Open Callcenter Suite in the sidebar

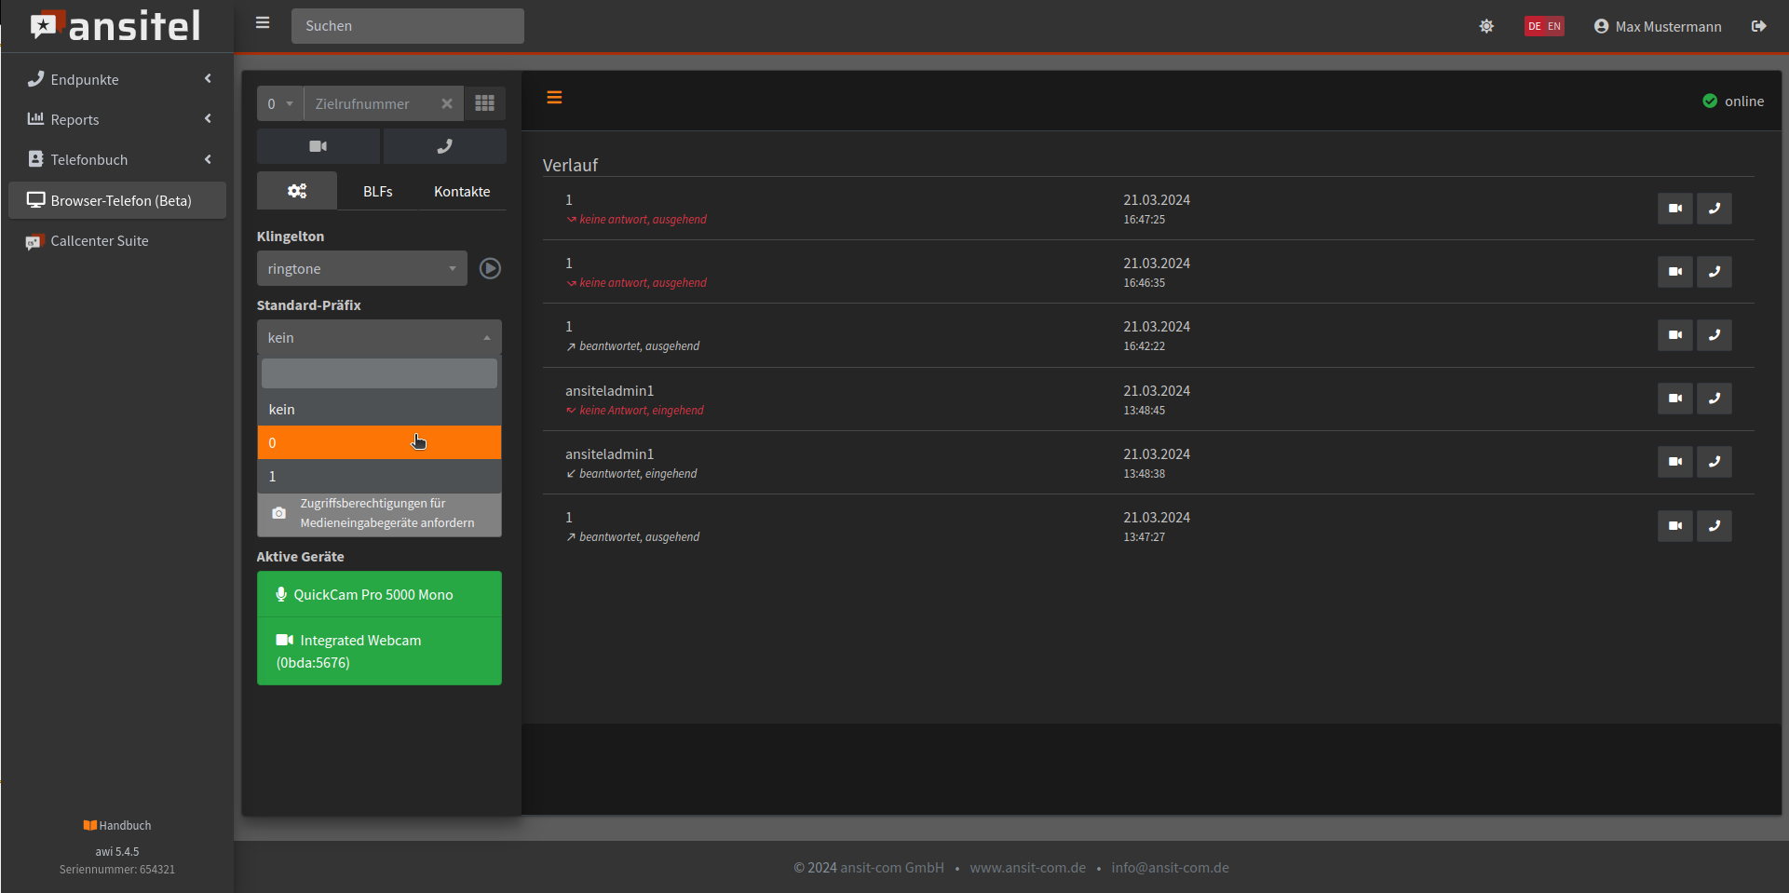[x=100, y=241]
